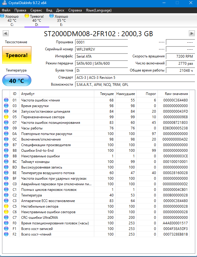Open the Файл menu
Viewport: 197px width, 257px height.
pyautogui.click(x=6, y=10)
